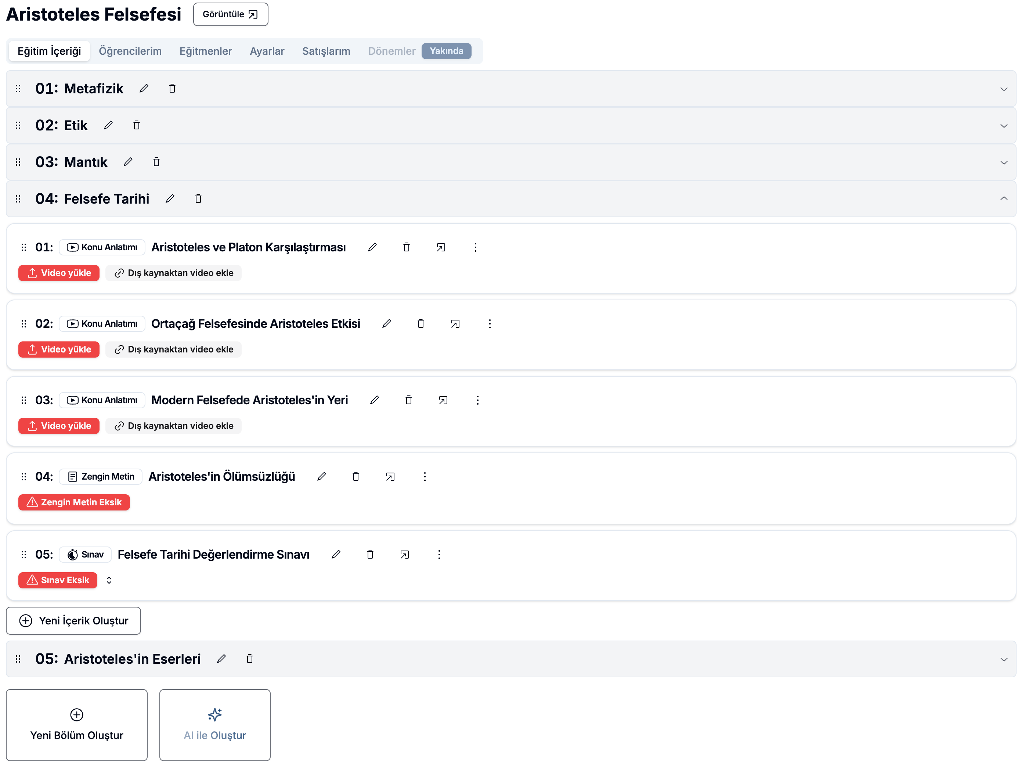Open the Ayarlar tab
Screen dimensions: 1025x767
[x=267, y=51]
